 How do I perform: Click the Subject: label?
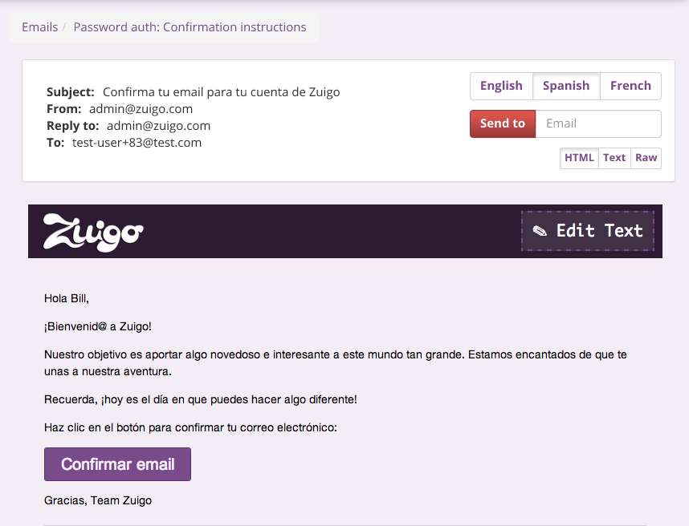click(x=71, y=92)
